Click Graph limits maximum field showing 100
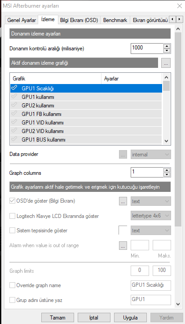This screenshot has height=324, width=185. point(162,271)
